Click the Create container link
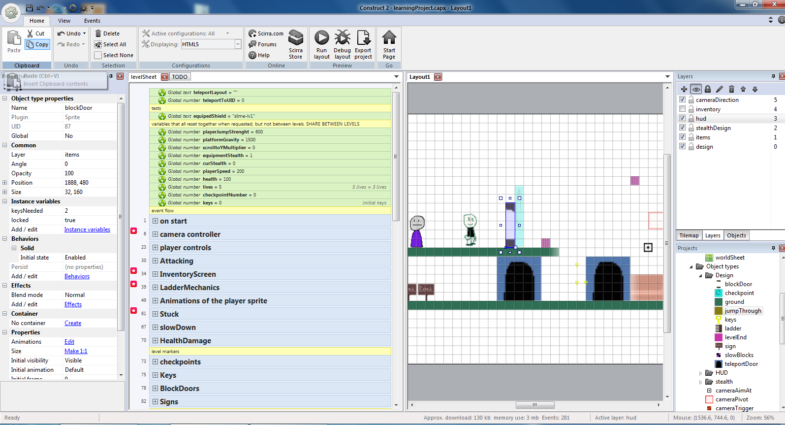 point(73,323)
